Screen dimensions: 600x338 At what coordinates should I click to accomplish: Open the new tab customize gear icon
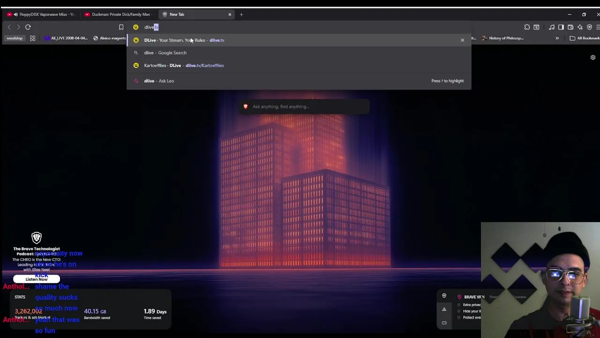592,57
